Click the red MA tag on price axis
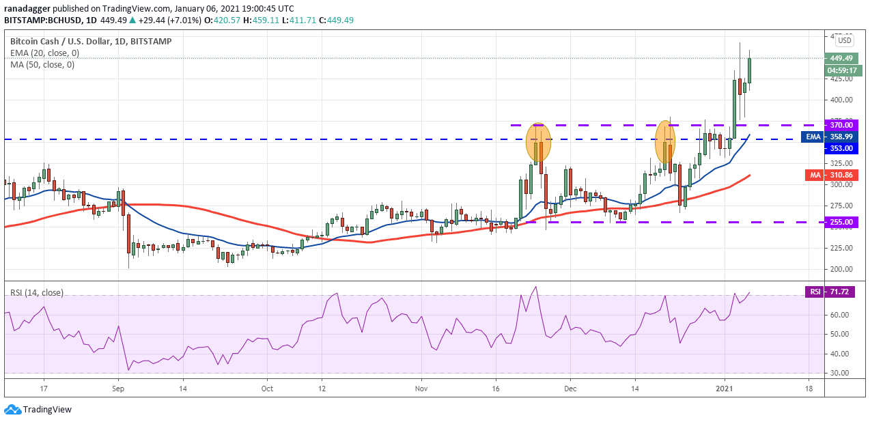Image resolution: width=870 pixels, height=422 pixels. pos(815,175)
